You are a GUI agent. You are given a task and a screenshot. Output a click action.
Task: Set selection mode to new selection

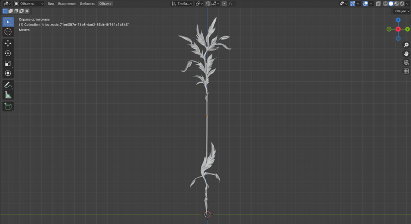point(5,11)
